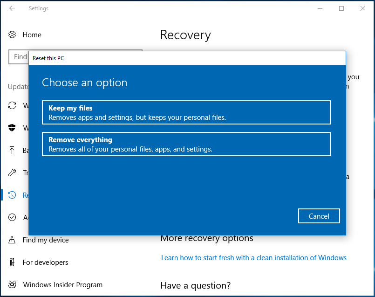Image resolution: width=375 pixels, height=297 pixels.
Task: Click the Find my device locator icon
Action: [x=12, y=240]
